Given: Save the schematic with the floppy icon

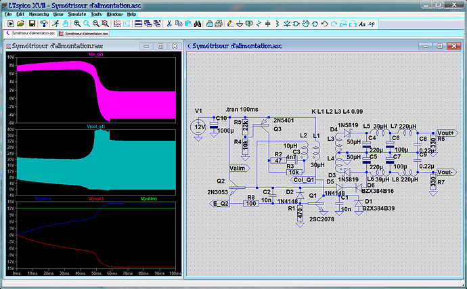Looking at the screenshot, I should [x=32, y=24].
